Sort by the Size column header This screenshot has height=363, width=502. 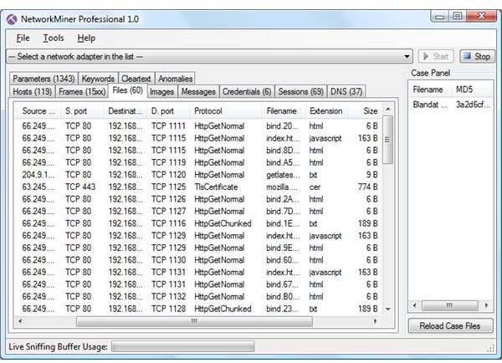[366, 111]
